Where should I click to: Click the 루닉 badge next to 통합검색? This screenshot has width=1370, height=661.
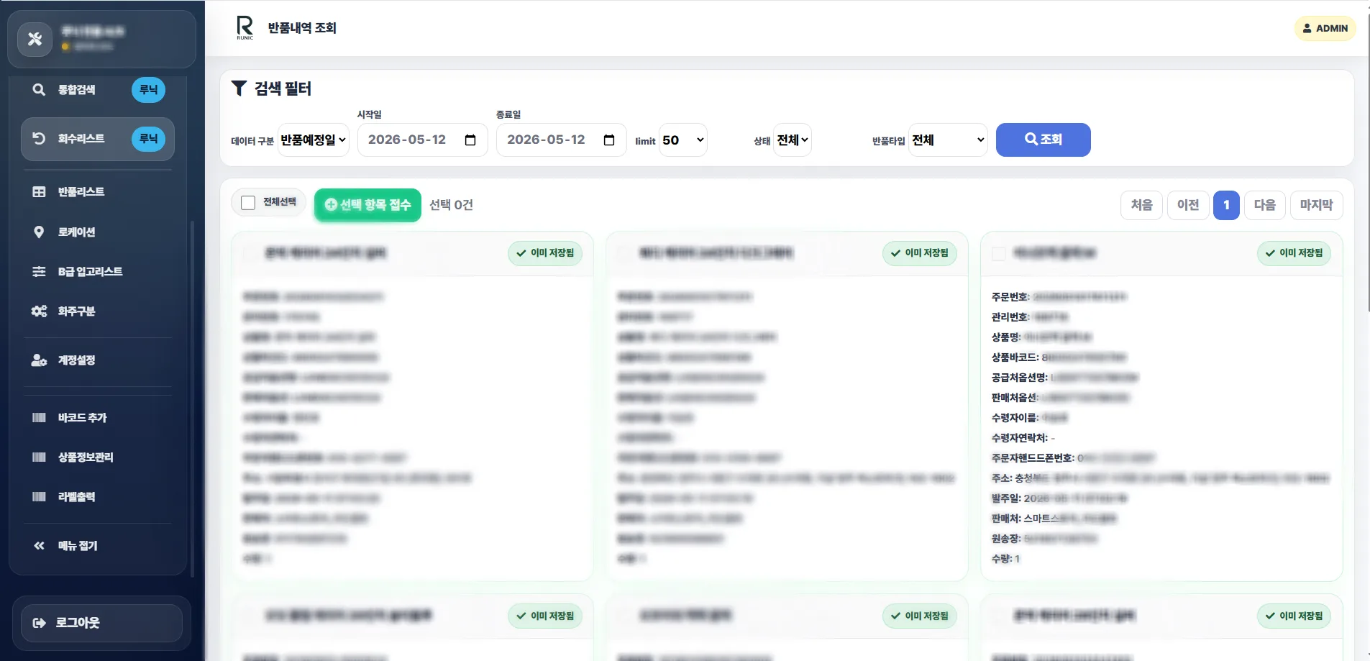pyautogui.click(x=149, y=90)
